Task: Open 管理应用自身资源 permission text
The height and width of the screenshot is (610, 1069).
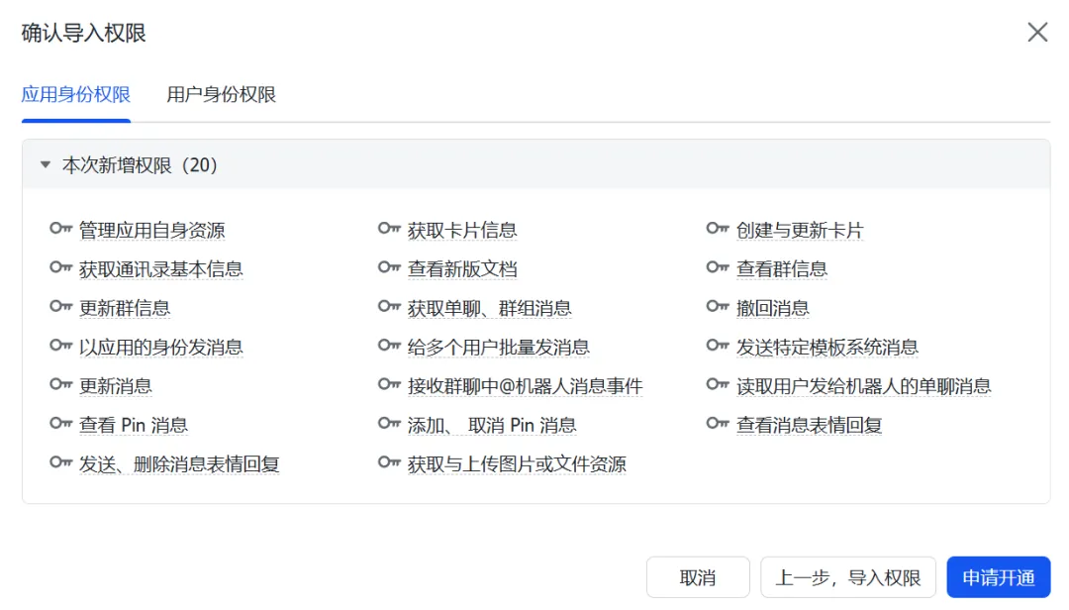Action: pyautogui.click(x=152, y=230)
